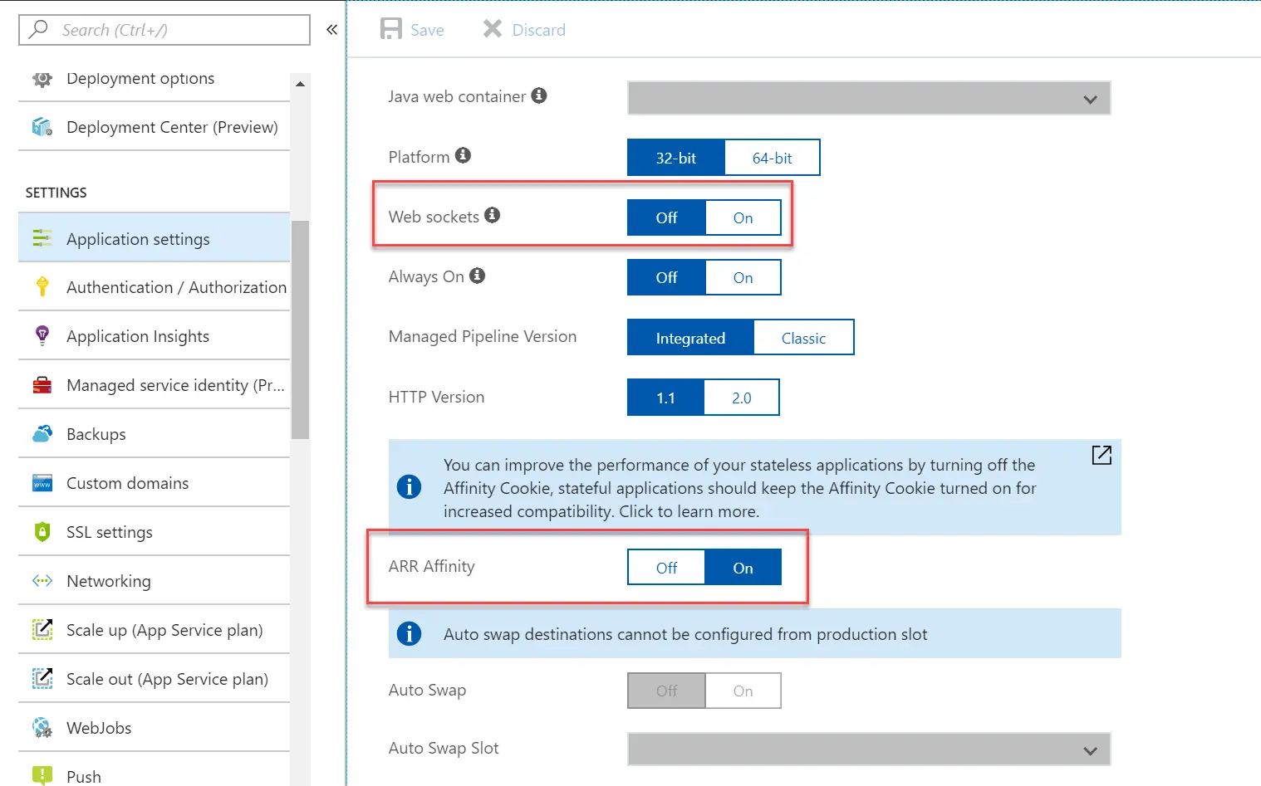Click info icon next to Web sockets
This screenshot has width=1261, height=786.
pos(493,215)
